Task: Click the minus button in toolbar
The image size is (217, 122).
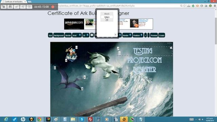Action: 149,35
